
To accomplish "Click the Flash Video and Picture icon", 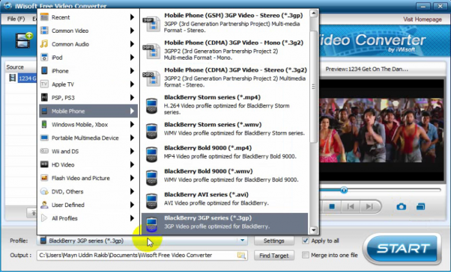I will pos(44,178).
